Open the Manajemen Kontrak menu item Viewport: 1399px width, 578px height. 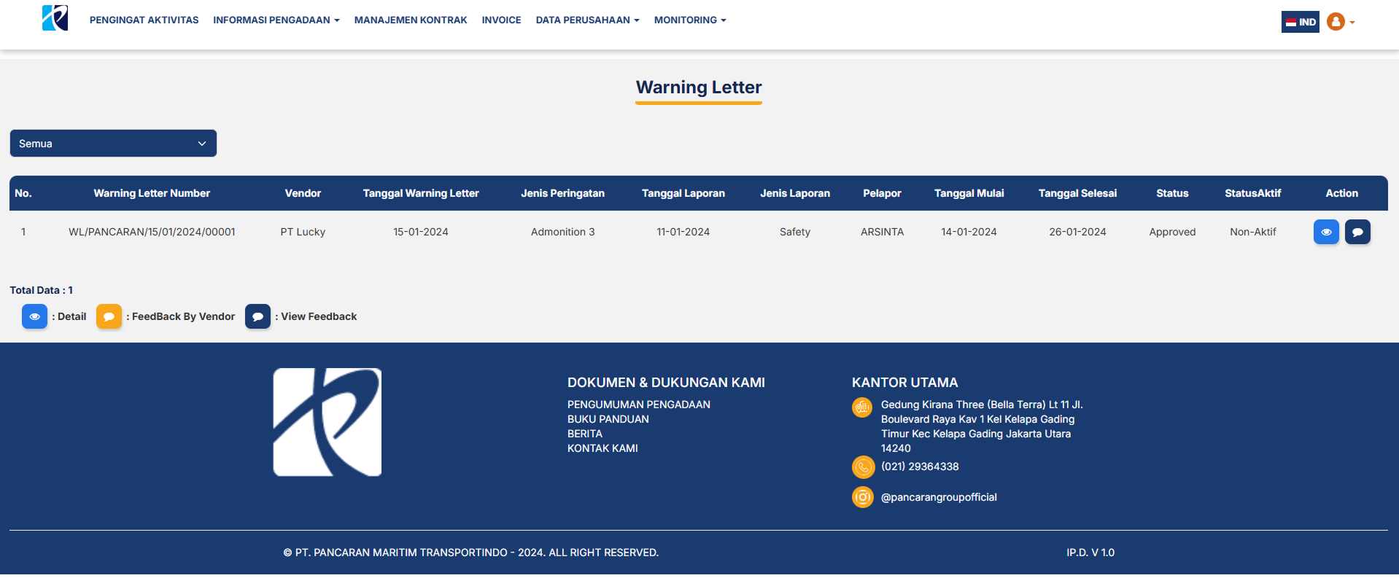point(410,20)
